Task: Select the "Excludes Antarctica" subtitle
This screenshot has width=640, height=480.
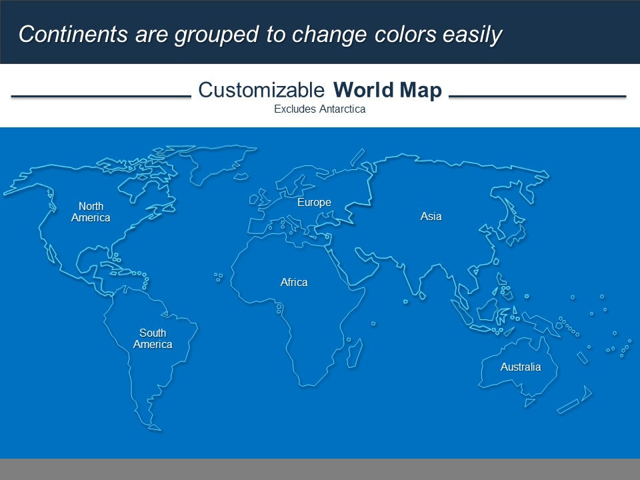Action: click(319, 109)
